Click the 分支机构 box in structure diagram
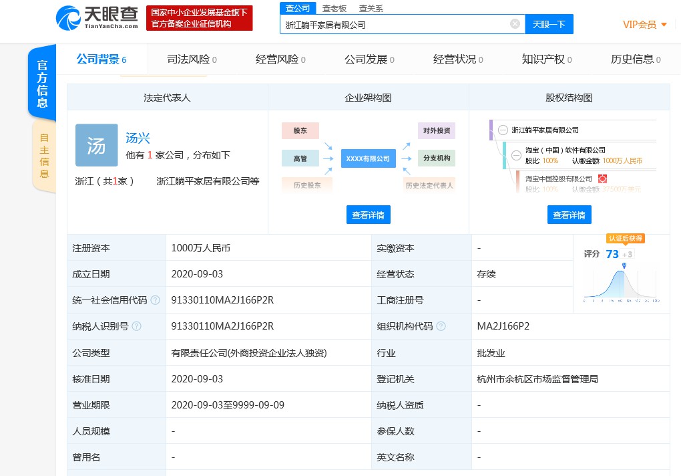Viewport: 681px width, 476px height. (437, 158)
